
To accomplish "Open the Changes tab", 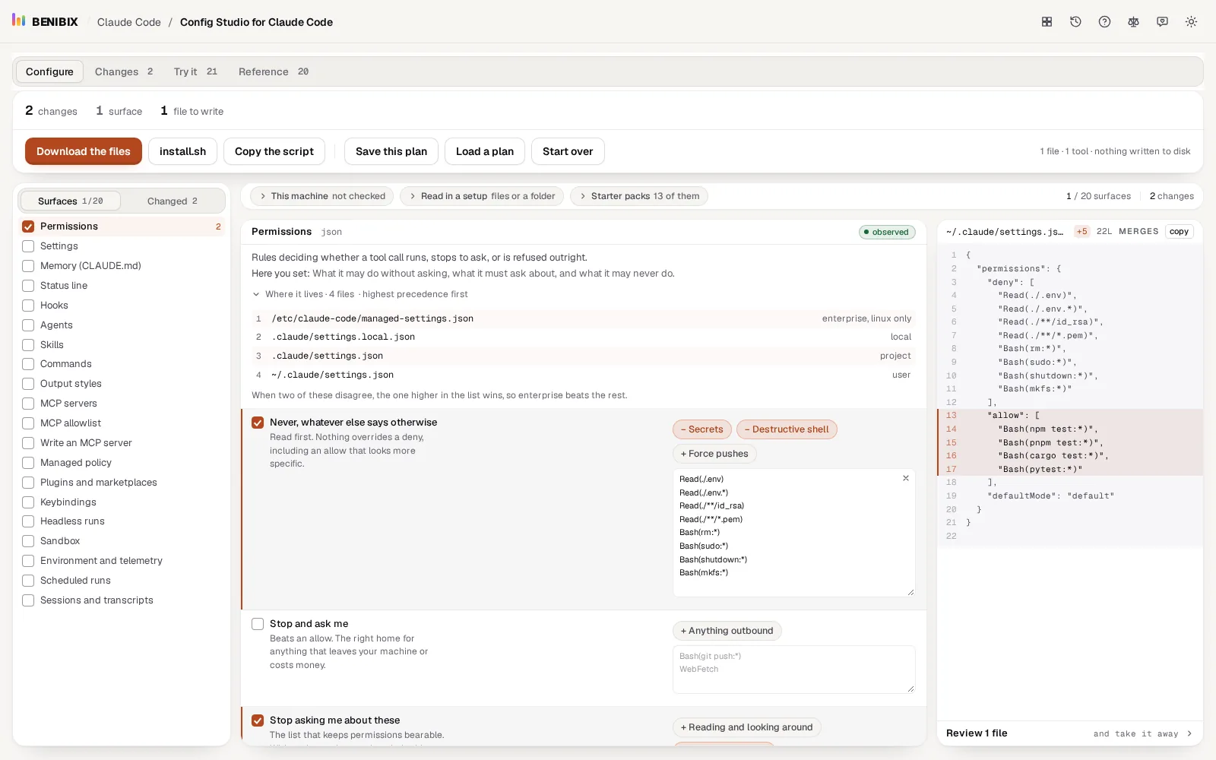I will (124, 71).
